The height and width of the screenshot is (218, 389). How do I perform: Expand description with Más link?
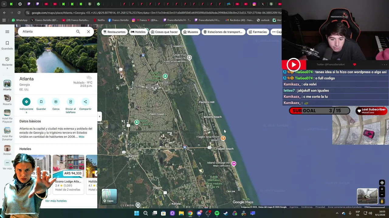tap(81, 137)
